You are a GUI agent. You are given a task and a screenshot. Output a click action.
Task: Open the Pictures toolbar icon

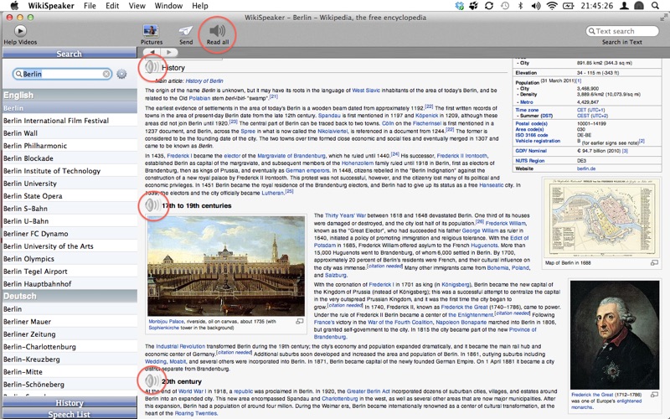point(152,31)
